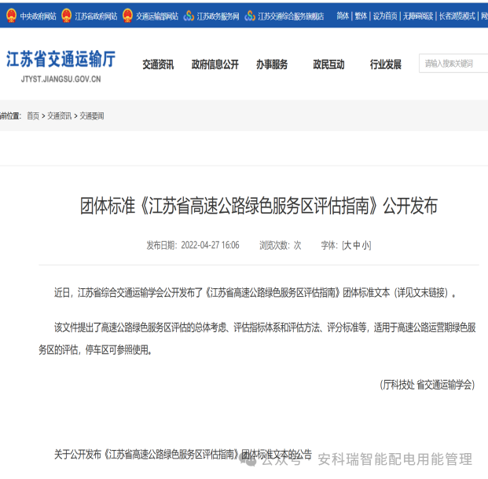Viewport: 488px width, 479px height.
Task: Open the 政府信息公开 navigation menu
Action: 215,64
